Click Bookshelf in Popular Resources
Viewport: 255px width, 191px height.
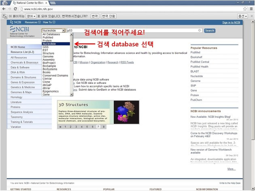196,57
